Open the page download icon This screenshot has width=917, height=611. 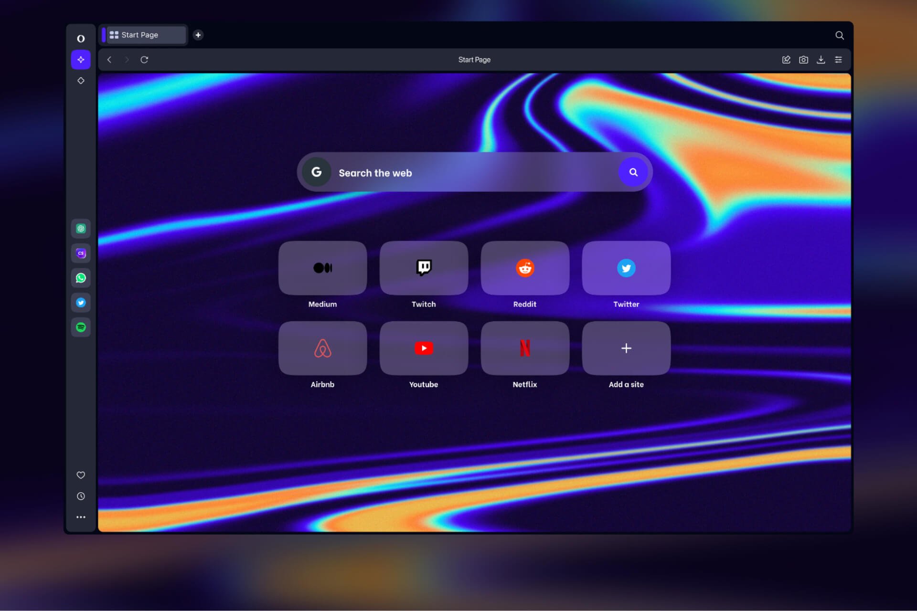click(x=820, y=59)
